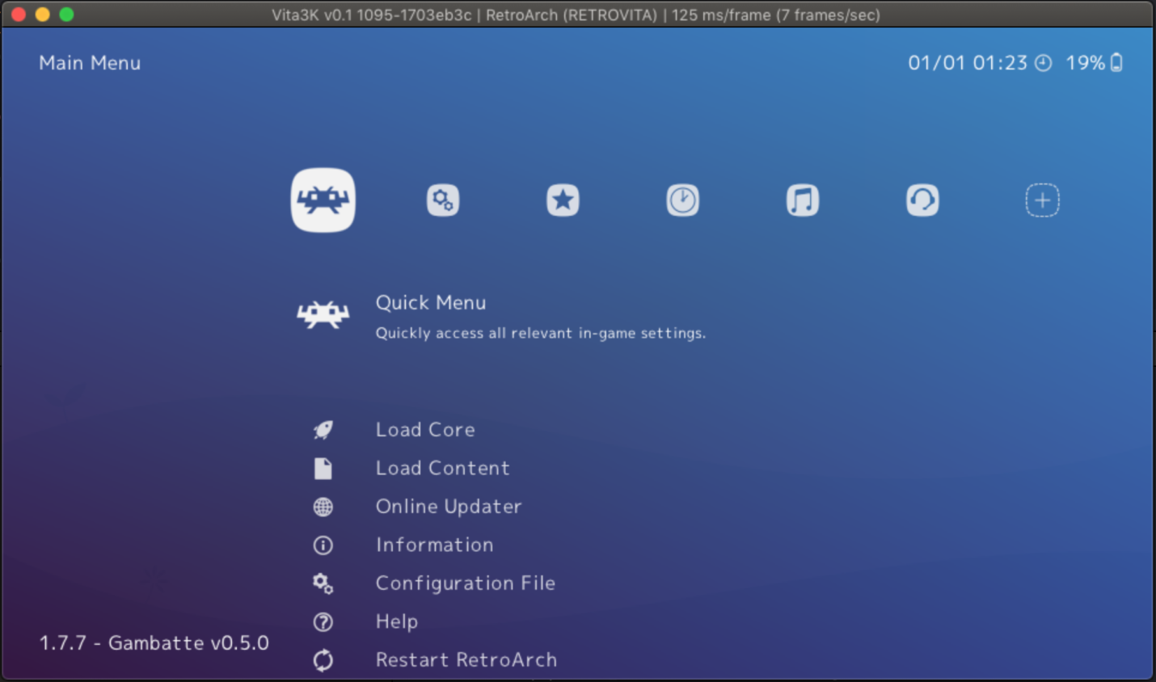Click the battery icon beside 19%

pyautogui.click(x=1116, y=62)
